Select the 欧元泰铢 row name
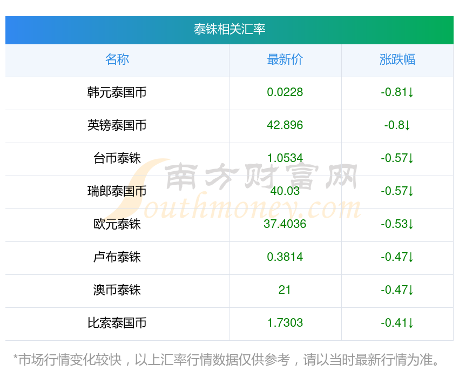 (117, 224)
